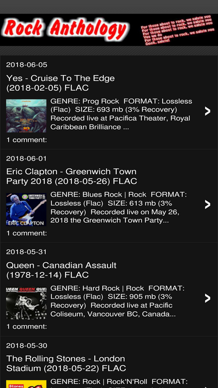Open Eric Clapton Greenwich Town Party thumbnail
Image resolution: width=218 pixels, height=388 pixels.
pos(26,209)
